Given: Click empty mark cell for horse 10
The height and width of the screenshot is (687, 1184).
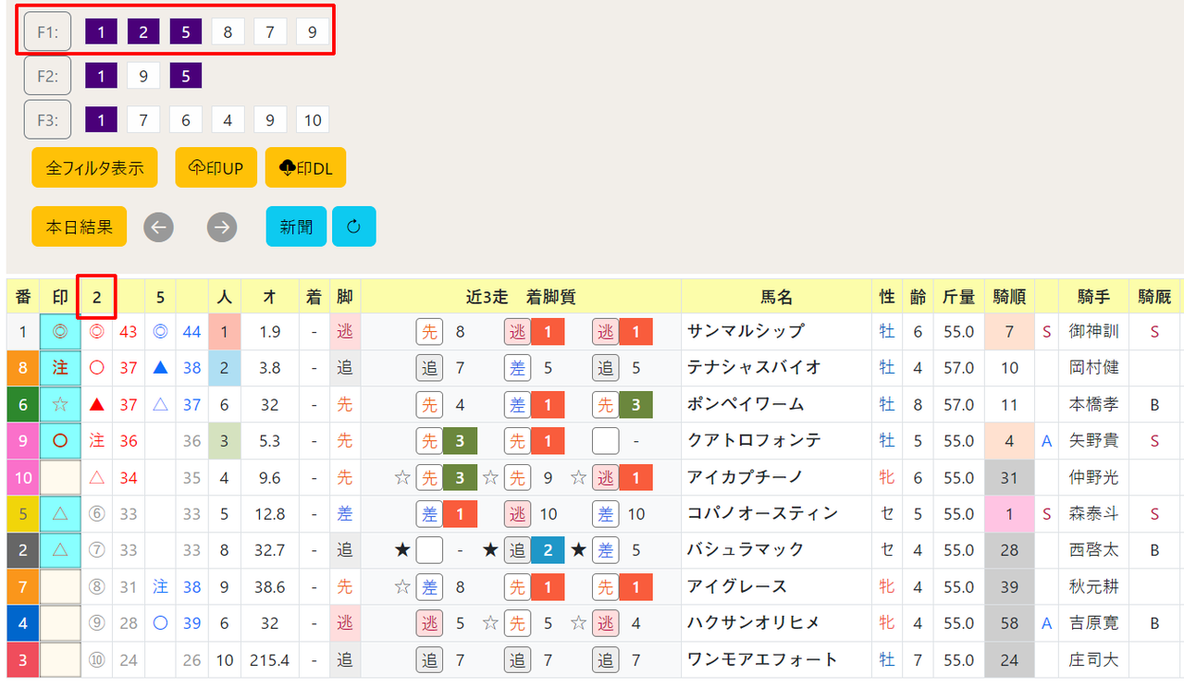Looking at the screenshot, I should click(60, 477).
